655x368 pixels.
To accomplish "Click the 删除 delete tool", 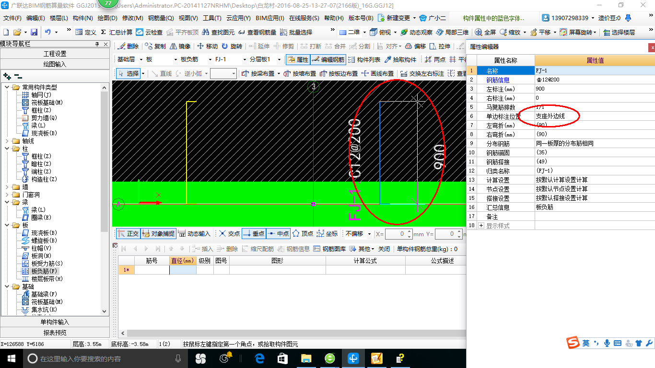I will pos(128,46).
